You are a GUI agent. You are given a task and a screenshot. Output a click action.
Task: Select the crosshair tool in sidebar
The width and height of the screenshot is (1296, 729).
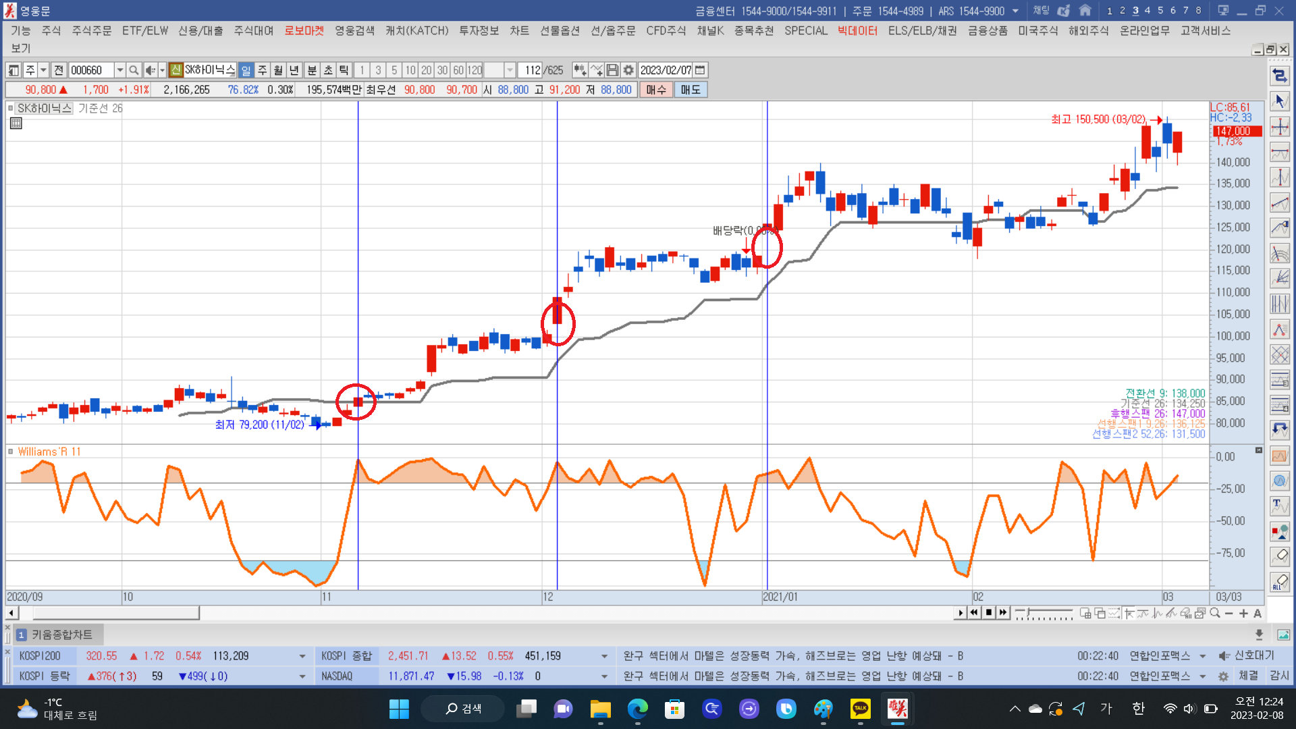tap(1279, 127)
